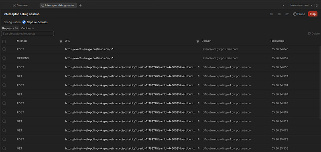This screenshot has height=152, width=321.
Task: Check the 05:56:25.072 POST request row
Action: pos(4,139)
